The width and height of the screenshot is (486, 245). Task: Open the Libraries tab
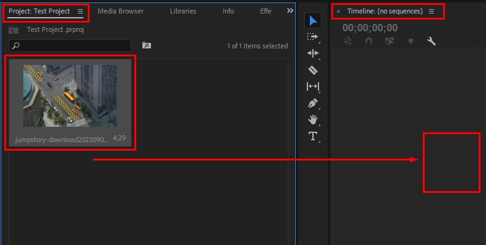point(183,11)
